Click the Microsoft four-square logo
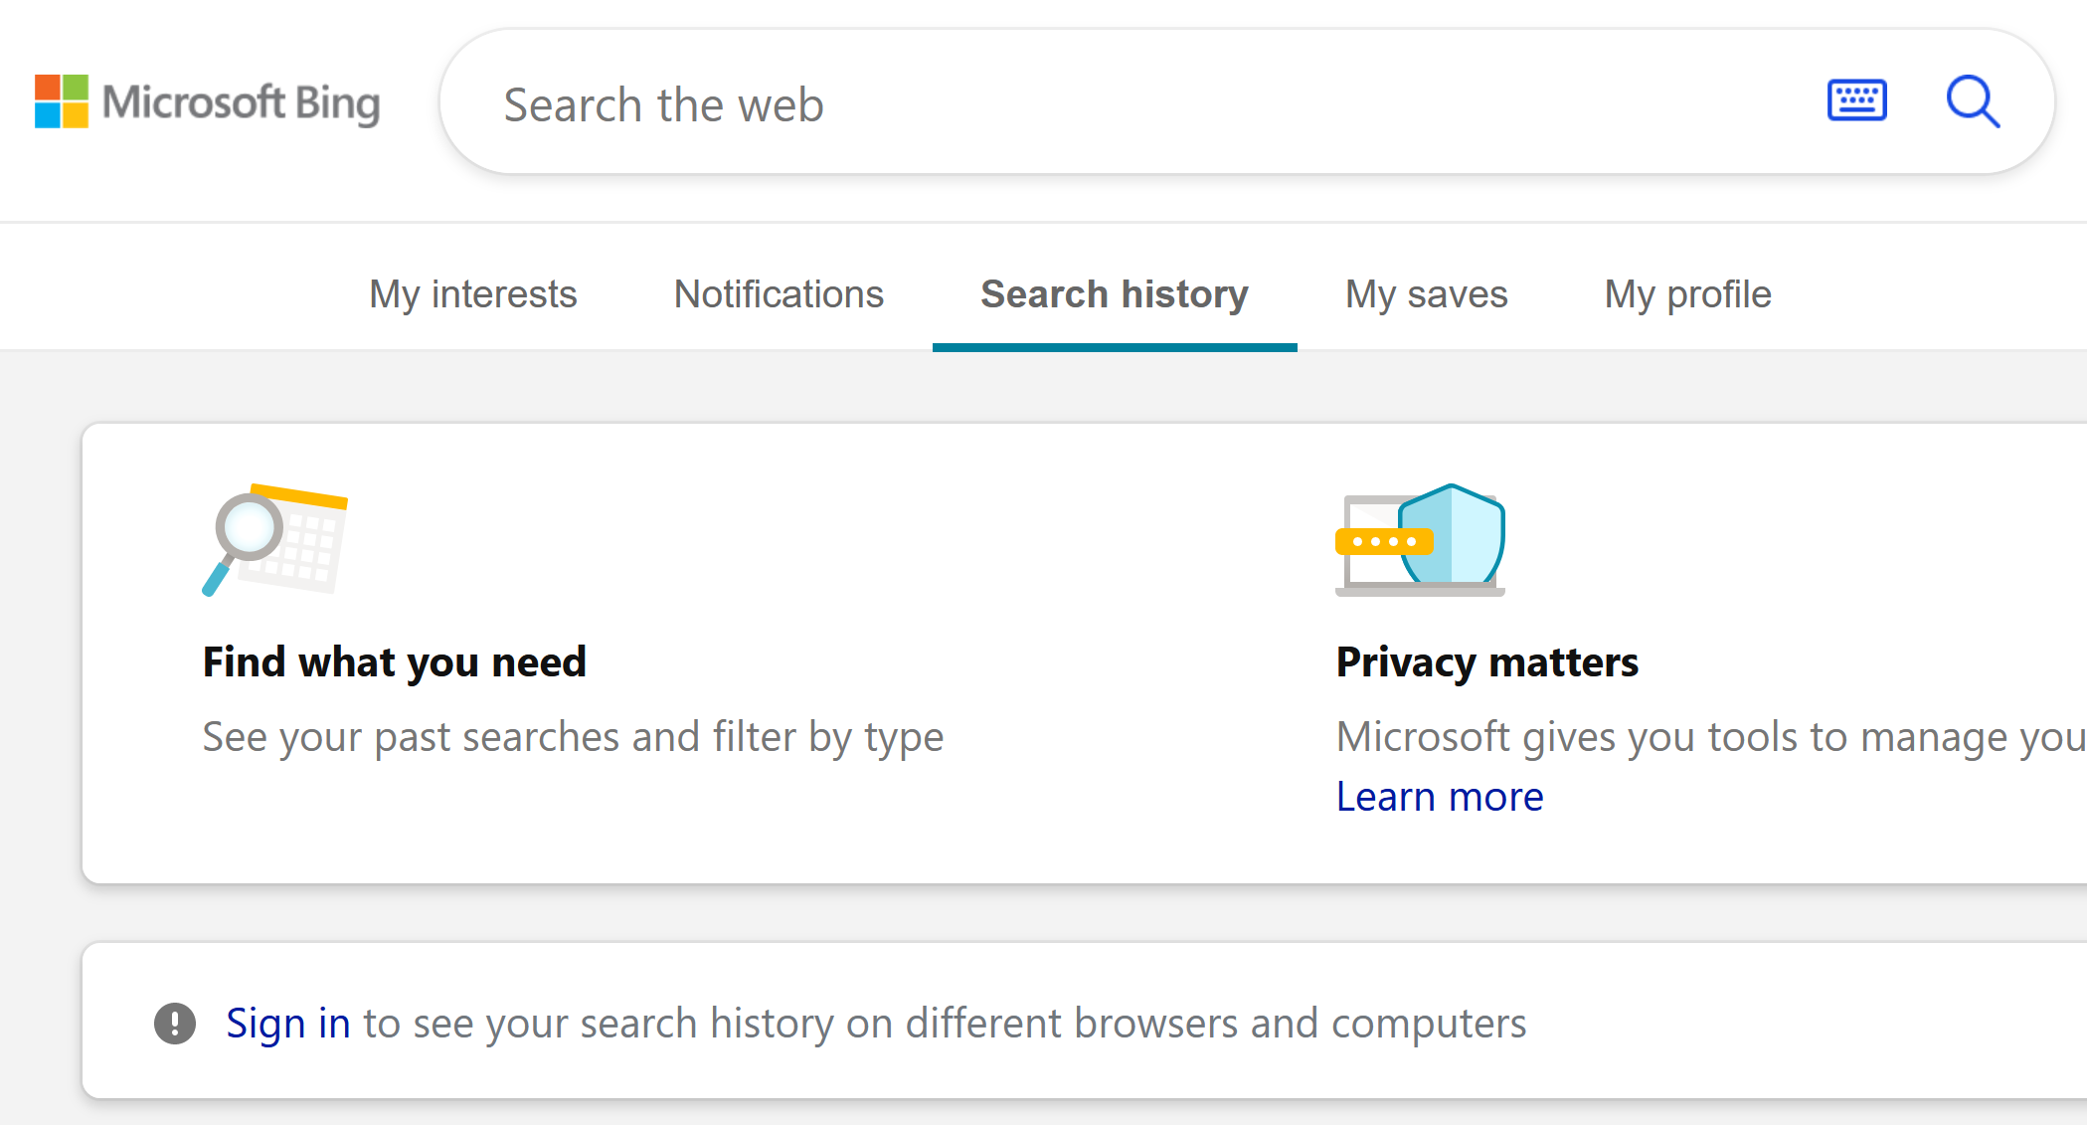2087x1125 pixels. coord(62,101)
